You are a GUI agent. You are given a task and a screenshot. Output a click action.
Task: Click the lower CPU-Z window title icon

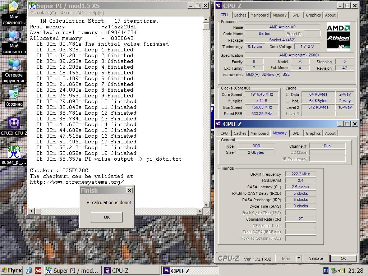[x=219, y=124]
